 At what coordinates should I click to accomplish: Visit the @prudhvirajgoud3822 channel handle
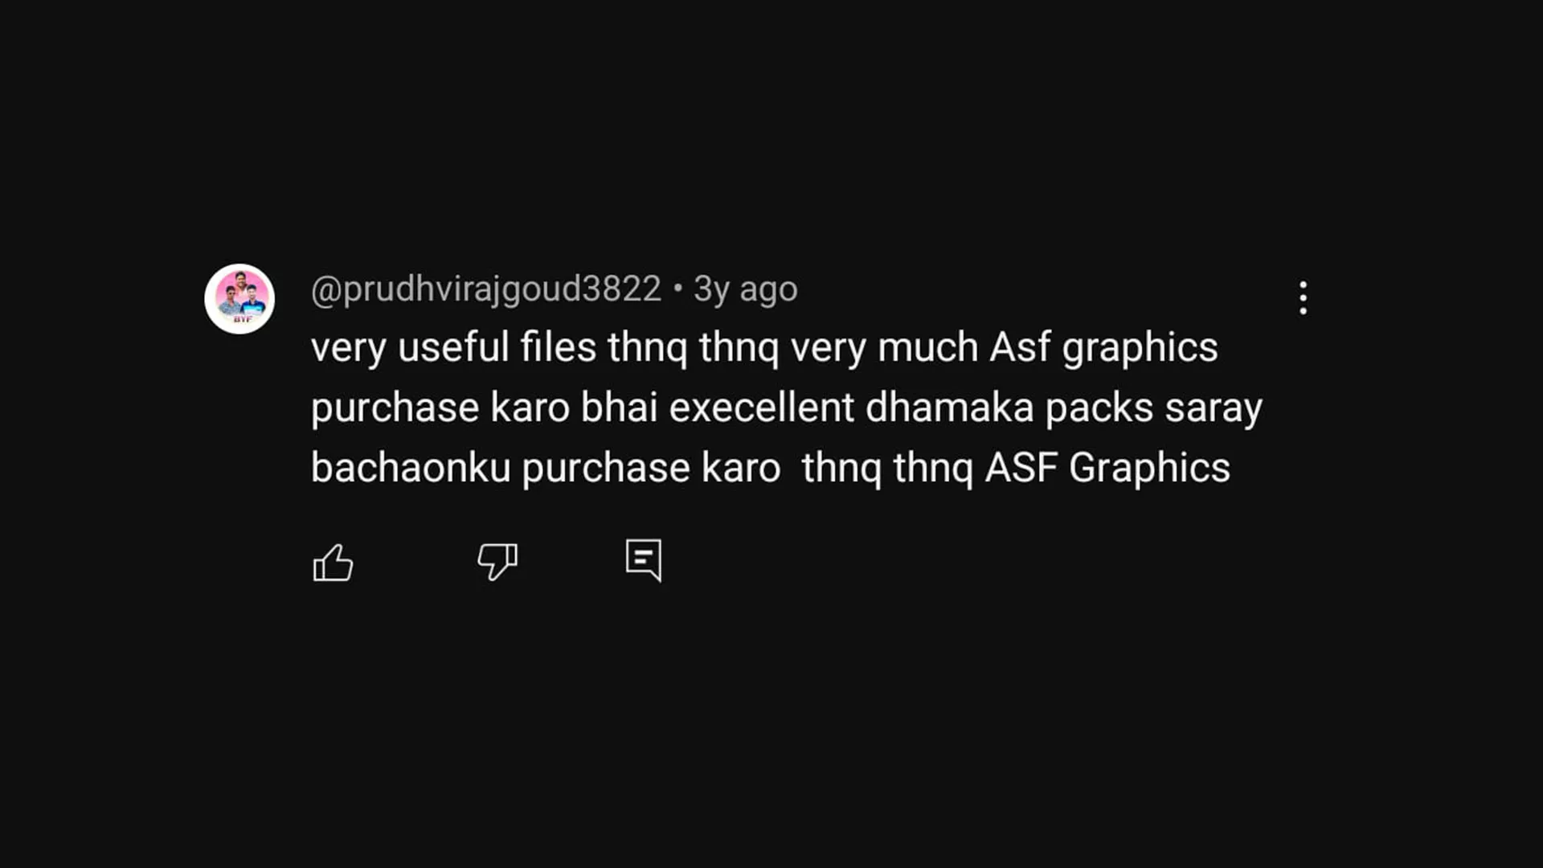point(485,289)
